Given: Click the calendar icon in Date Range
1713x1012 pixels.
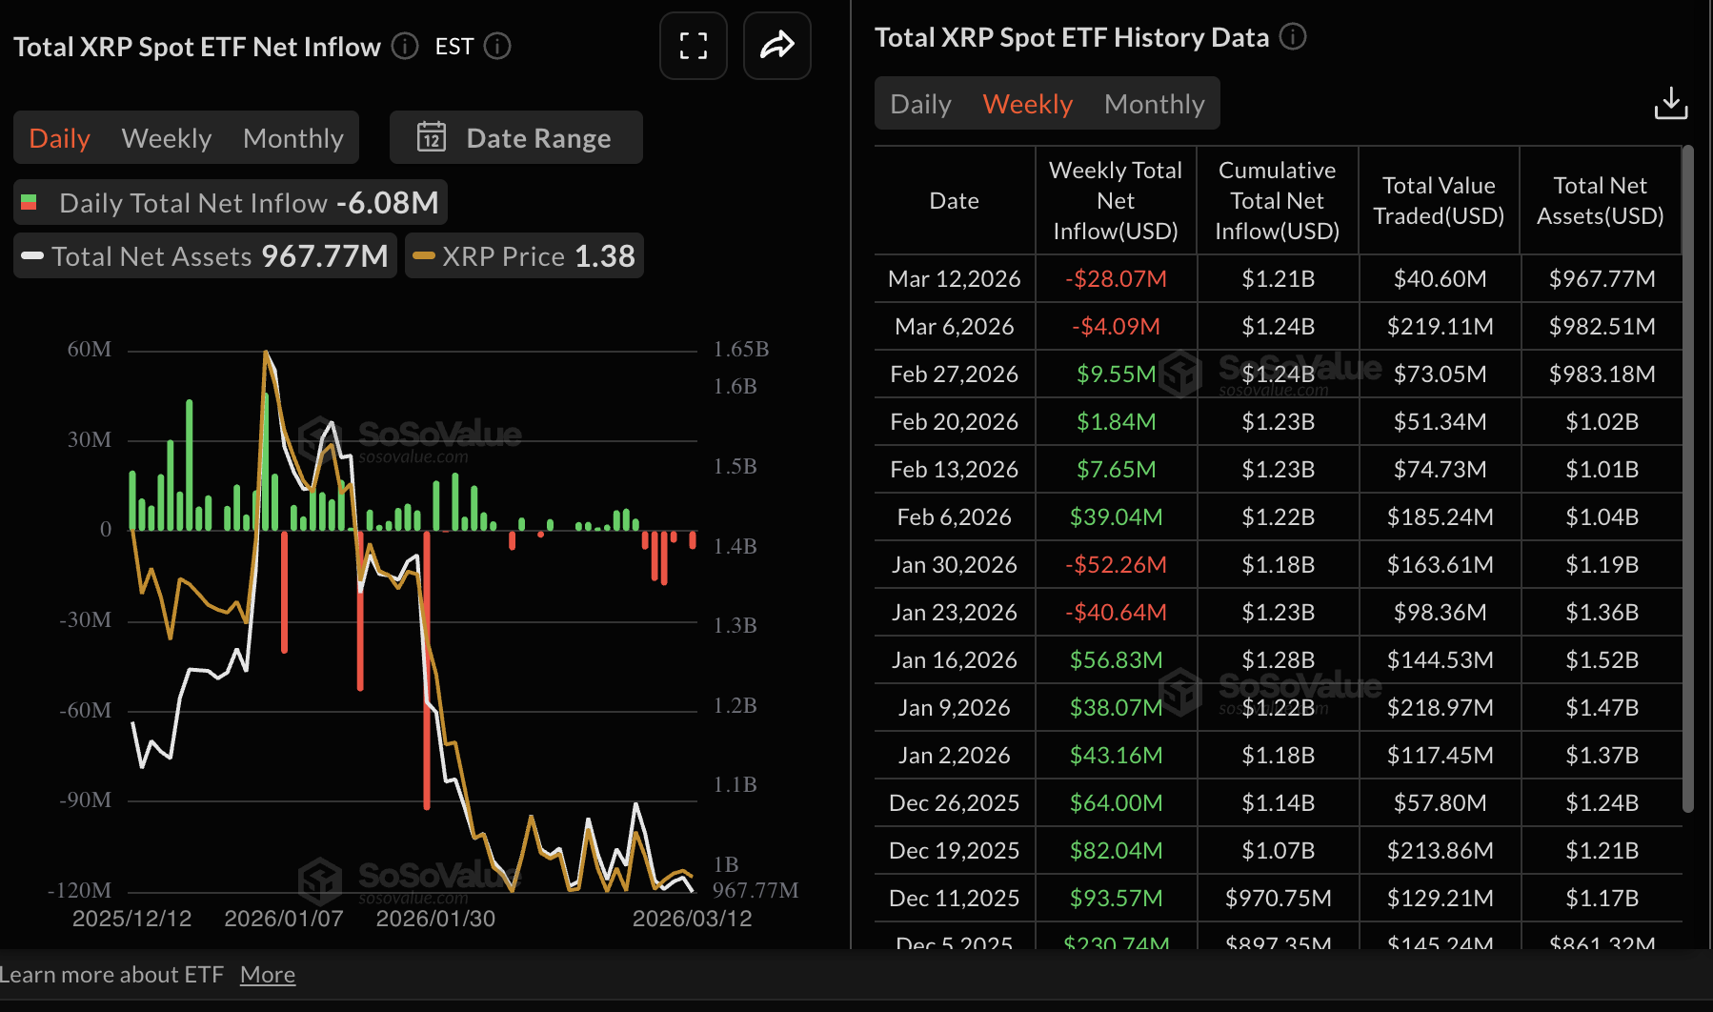Looking at the screenshot, I should tap(432, 137).
